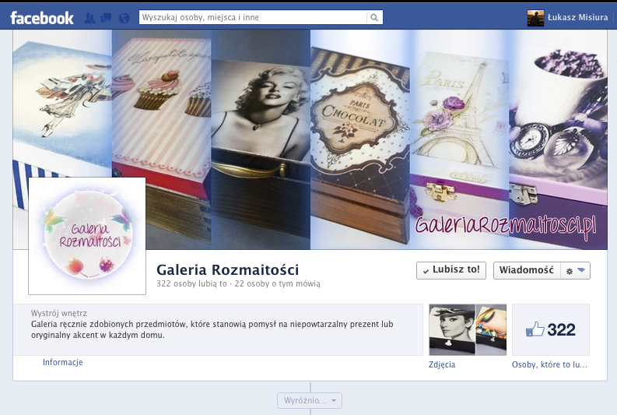Viewport: 617px width, 415px height.
Task: Open the Facebook logo home link
Action: click(42, 18)
